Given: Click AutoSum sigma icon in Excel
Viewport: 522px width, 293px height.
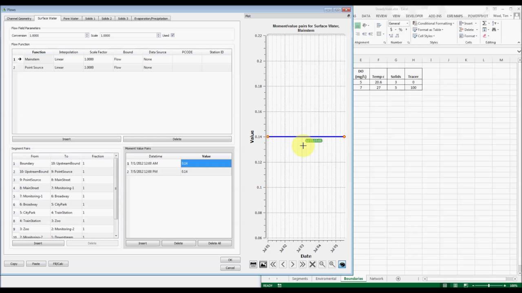Looking at the screenshot, I should 484,23.
